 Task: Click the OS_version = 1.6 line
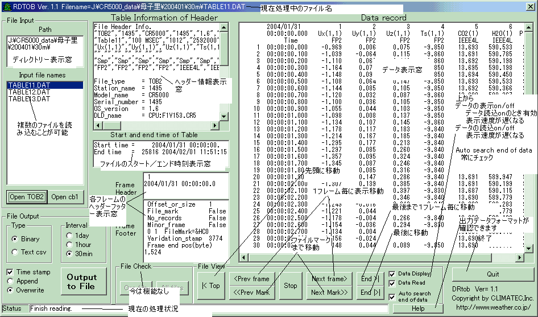pos(126,109)
